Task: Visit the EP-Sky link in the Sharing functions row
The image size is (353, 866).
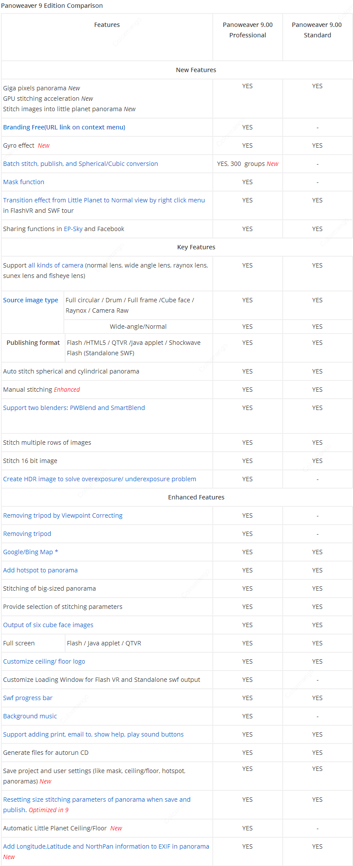Action: [x=73, y=229]
